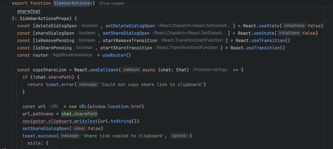Click the useCallback method name
The width and height of the screenshot is (333, 149).
coord(104,70)
